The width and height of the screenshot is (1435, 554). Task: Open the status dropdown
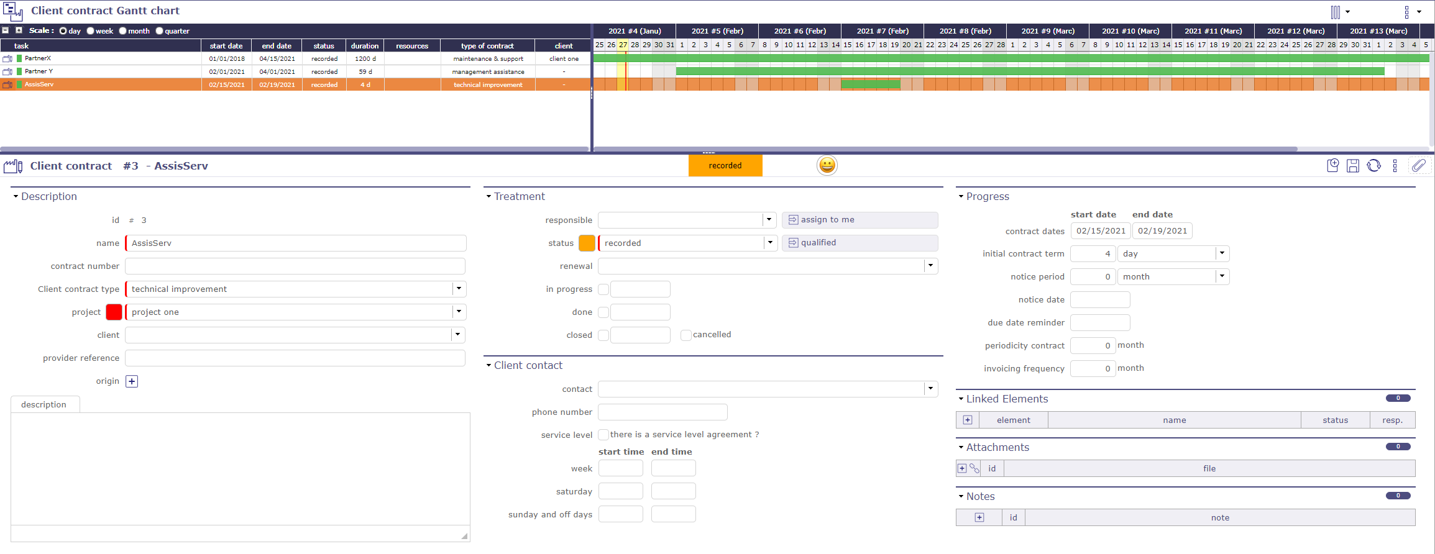pos(770,243)
